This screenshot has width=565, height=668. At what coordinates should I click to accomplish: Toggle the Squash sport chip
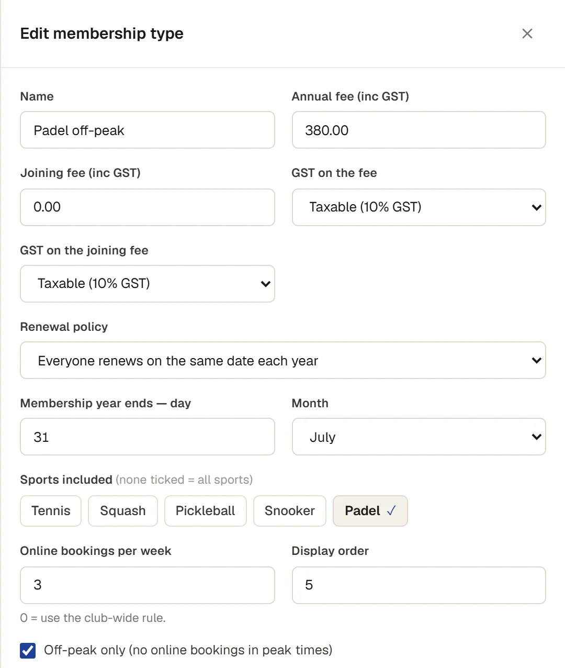coord(123,511)
